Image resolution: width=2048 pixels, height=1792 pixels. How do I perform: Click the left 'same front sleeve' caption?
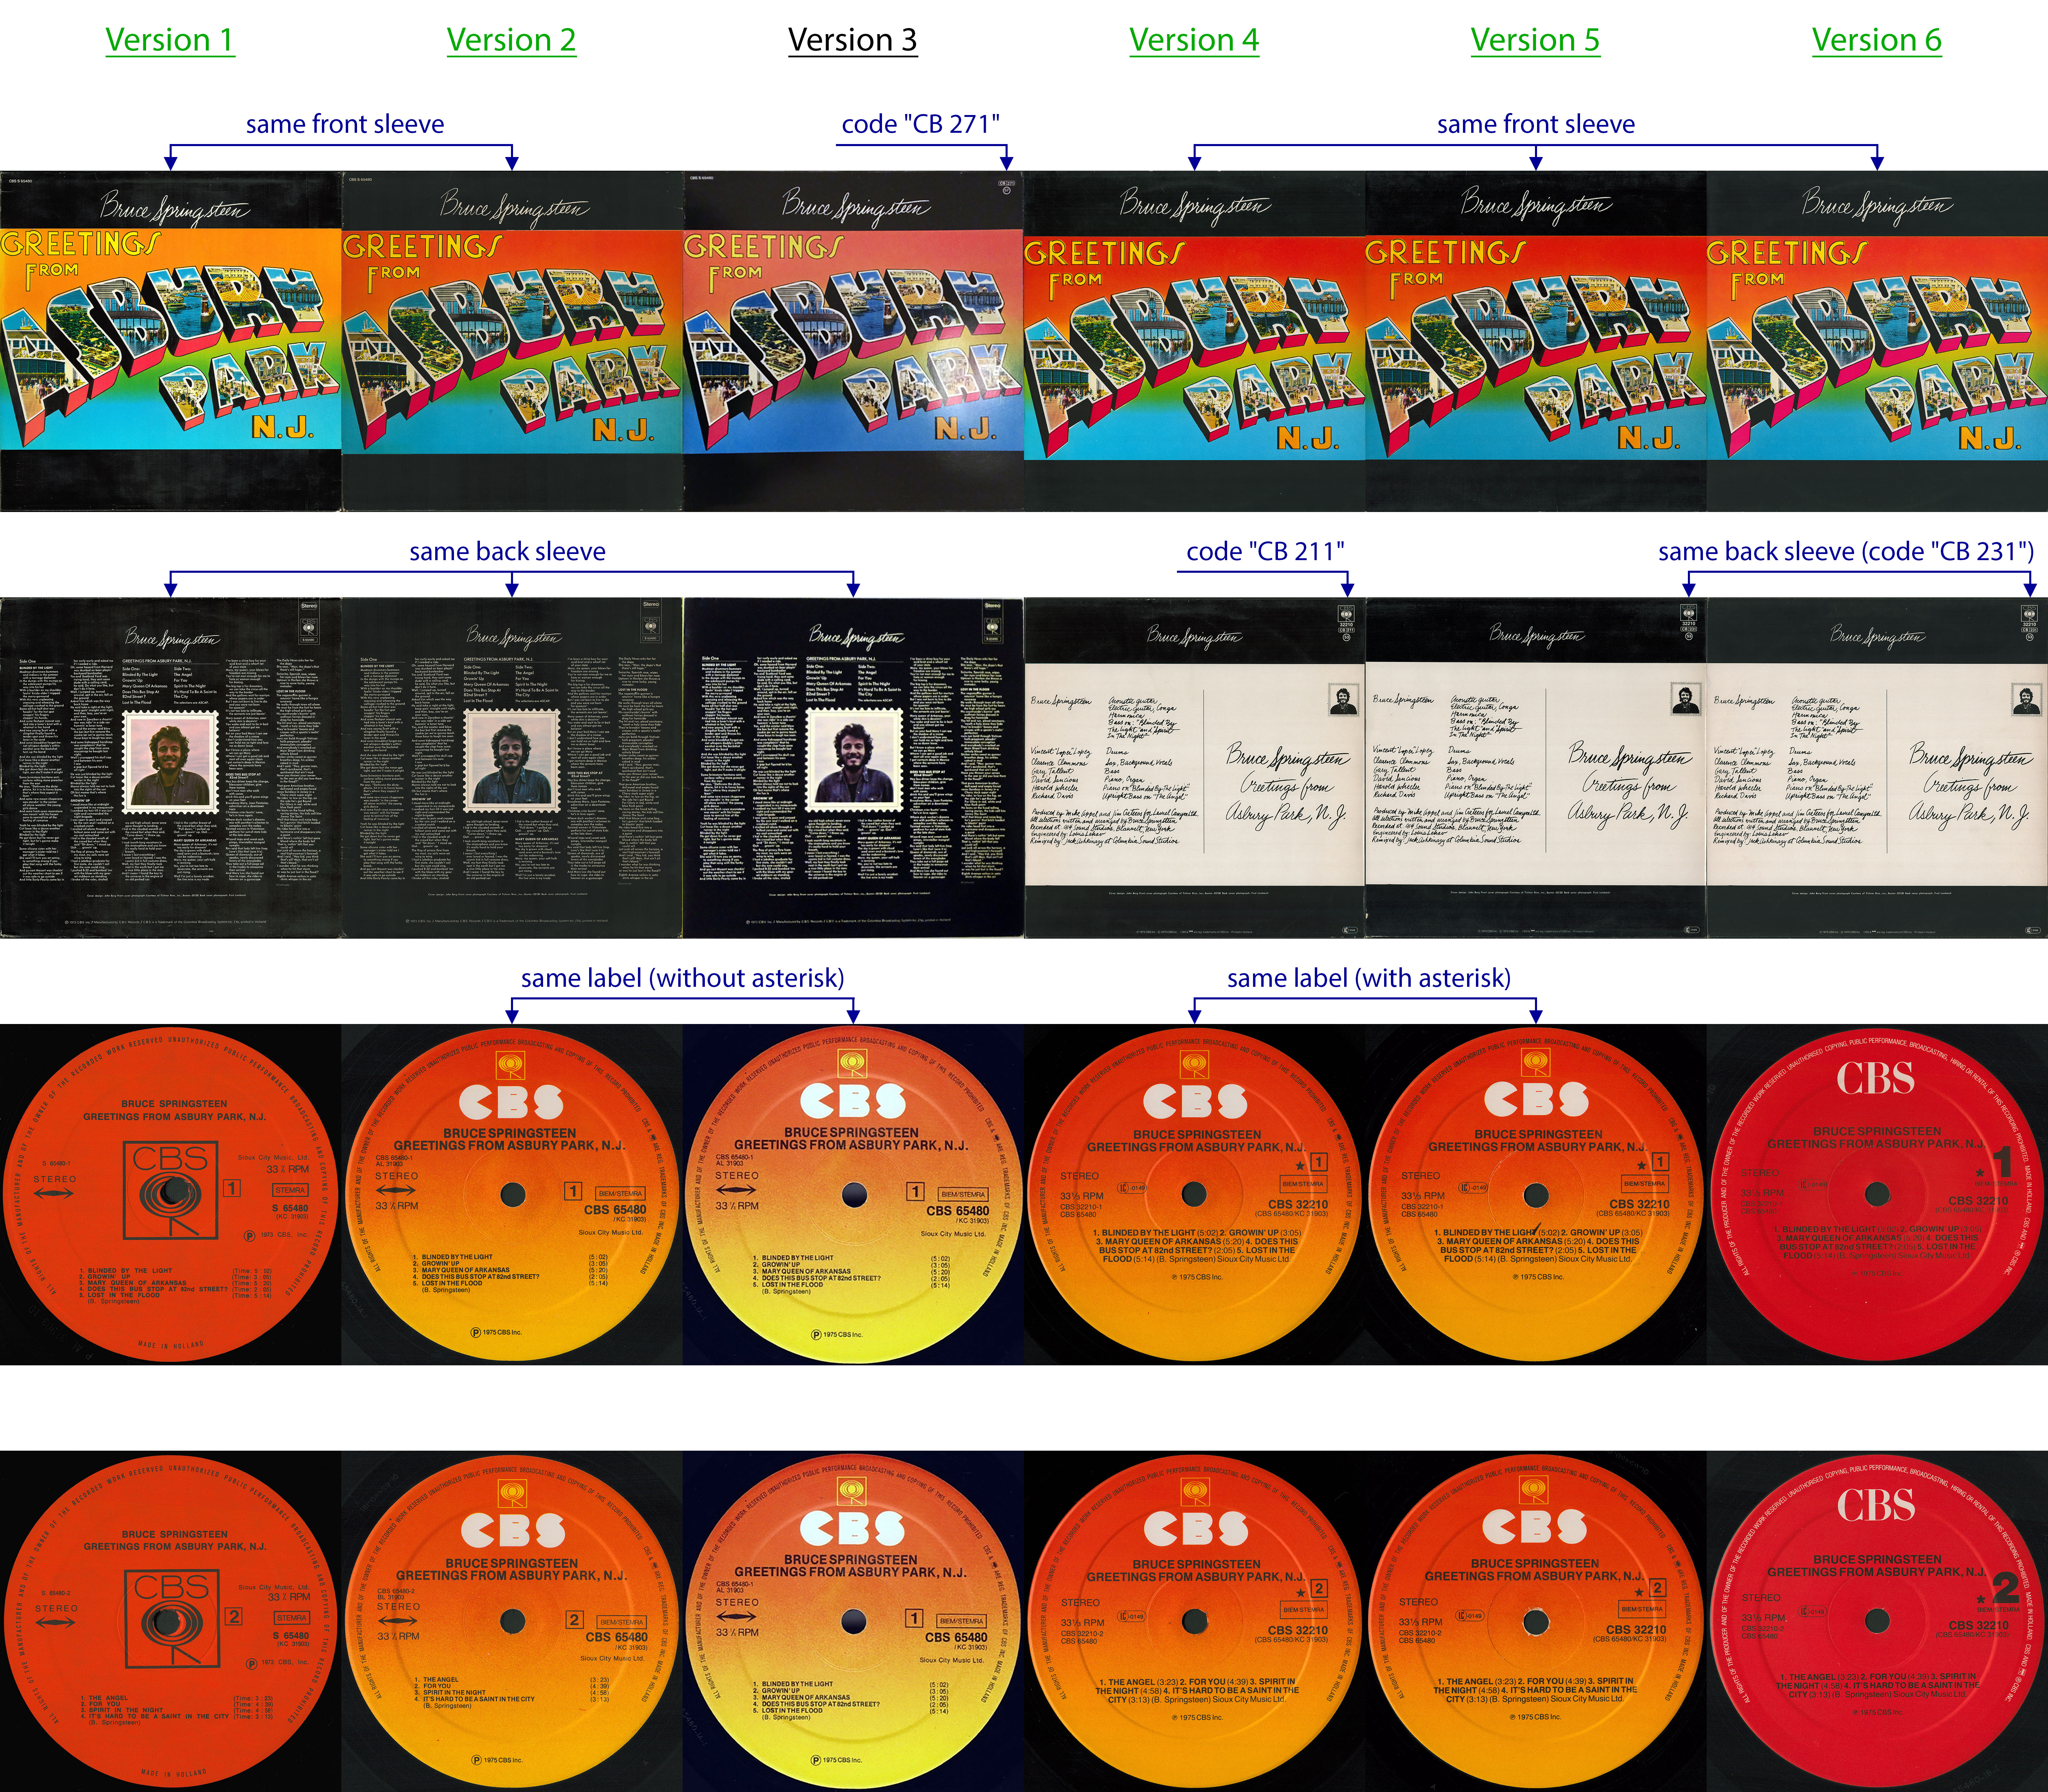[x=345, y=124]
